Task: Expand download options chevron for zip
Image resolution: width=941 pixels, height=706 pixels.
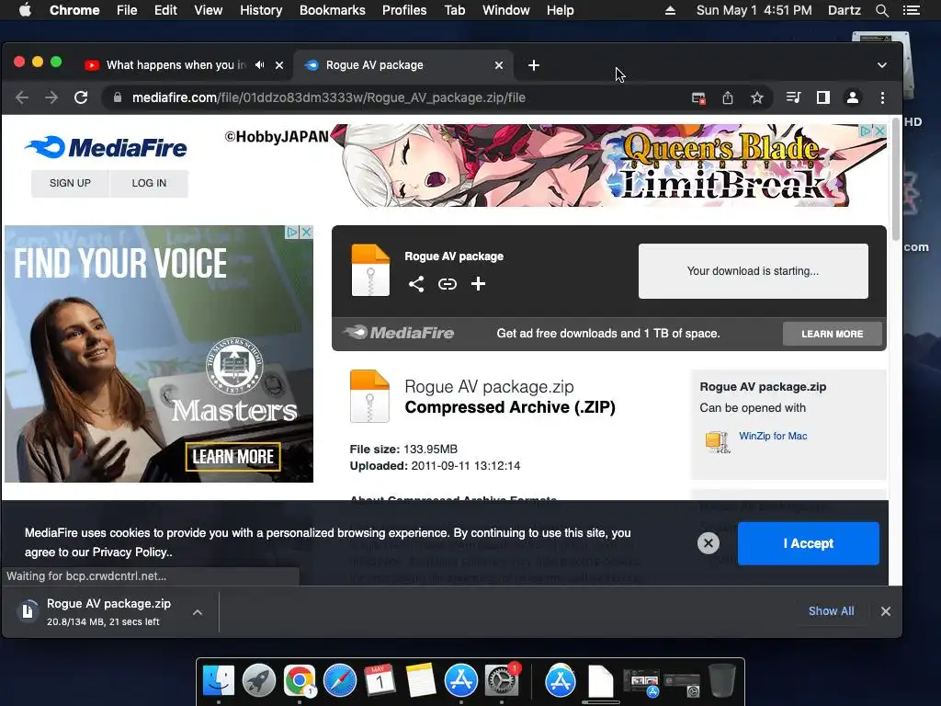Action: click(198, 612)
